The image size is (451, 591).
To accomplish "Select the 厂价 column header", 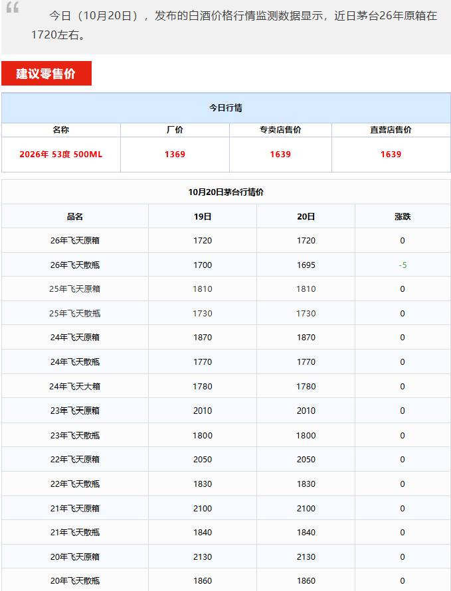I will click(175, 130).
